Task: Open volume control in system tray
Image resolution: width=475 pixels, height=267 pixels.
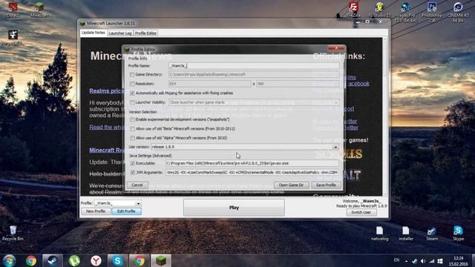Action: click(423, 261)
